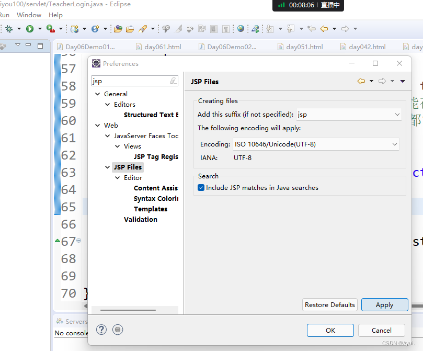Switch to Day06Demo02 editor tab

(x=227, y=47)
